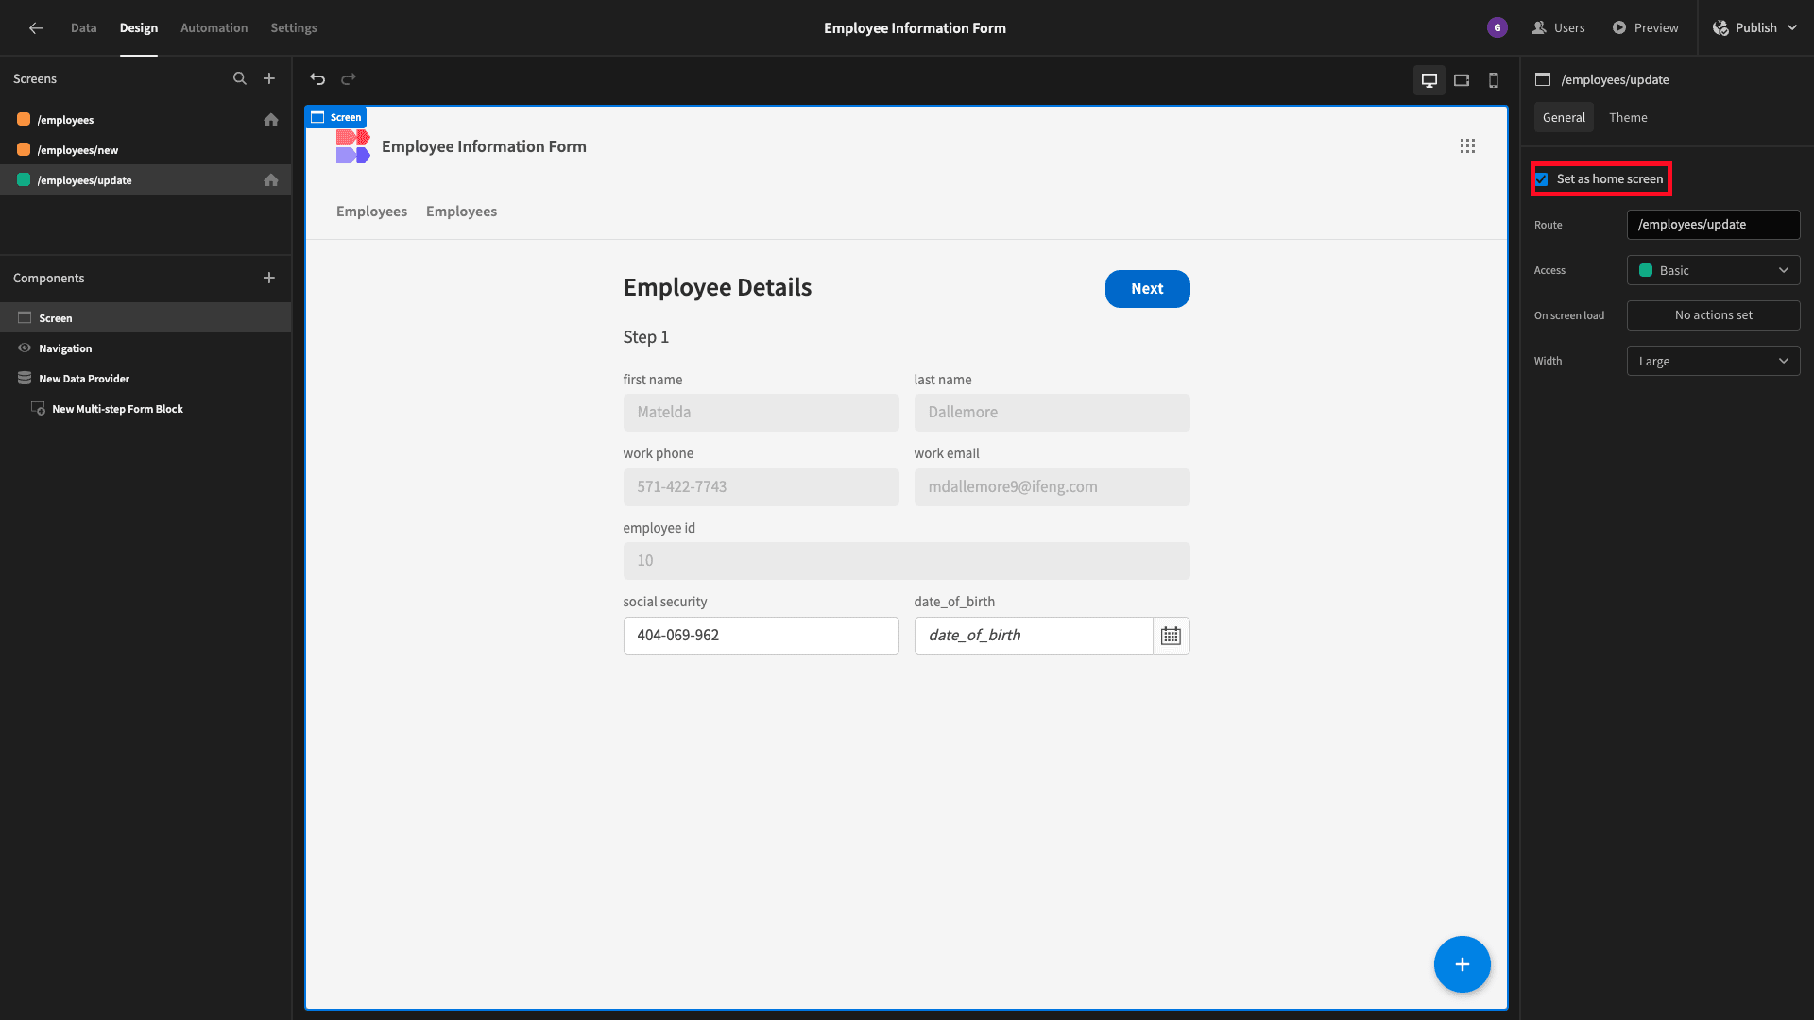Add a new screen with plus icon

point(269,78)
